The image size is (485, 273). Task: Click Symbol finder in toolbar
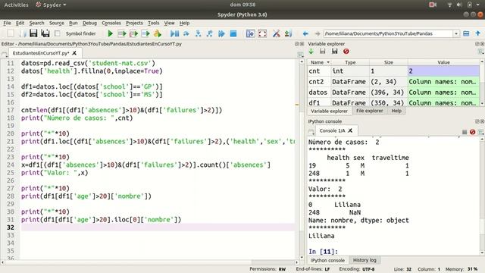(x=80, y=33)
